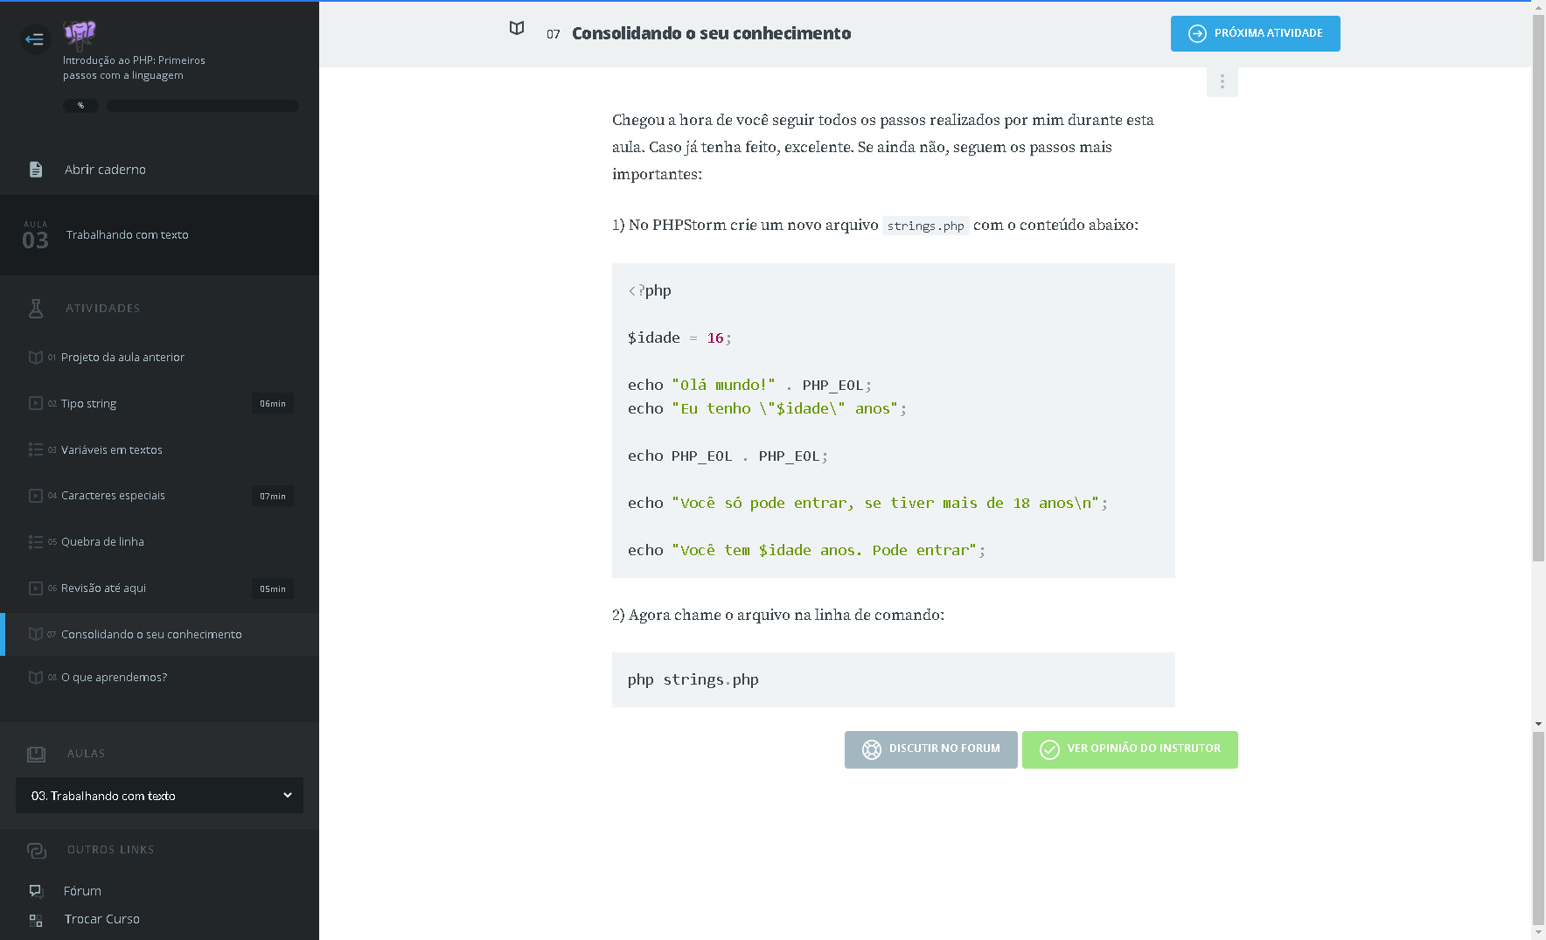Click the page vertical scrollbar
1546x940 pixels.
tap(1538, 350)
